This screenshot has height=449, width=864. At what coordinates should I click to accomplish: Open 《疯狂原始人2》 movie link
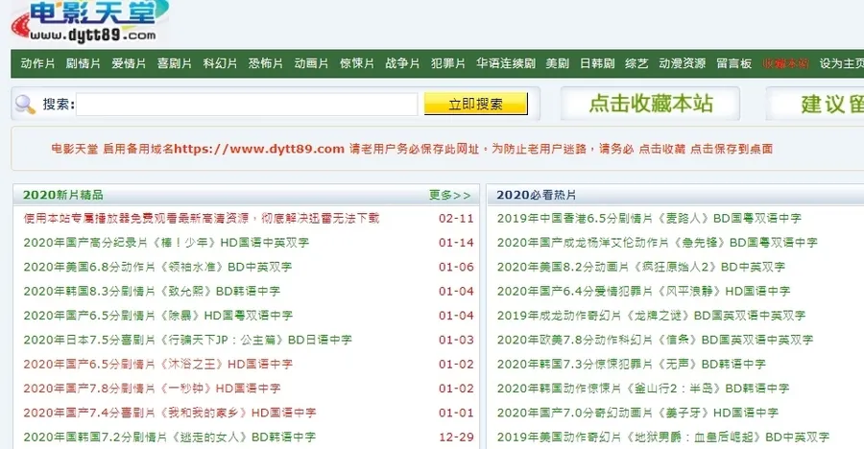[641, 267]
